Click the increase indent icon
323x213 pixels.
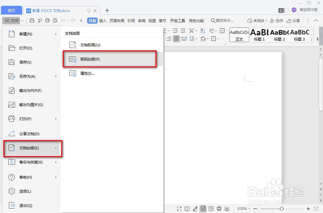183,31
